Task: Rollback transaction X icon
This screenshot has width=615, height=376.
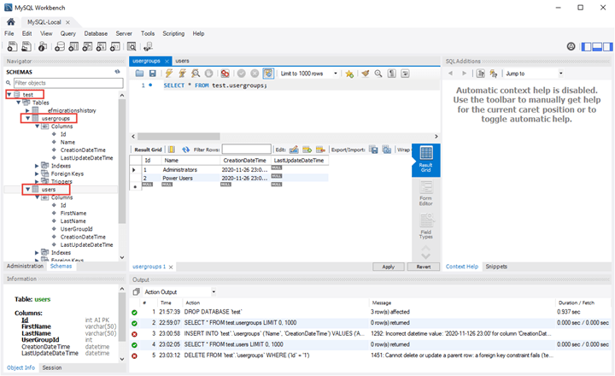Action: pyautogui.click(x=255, y=73)
